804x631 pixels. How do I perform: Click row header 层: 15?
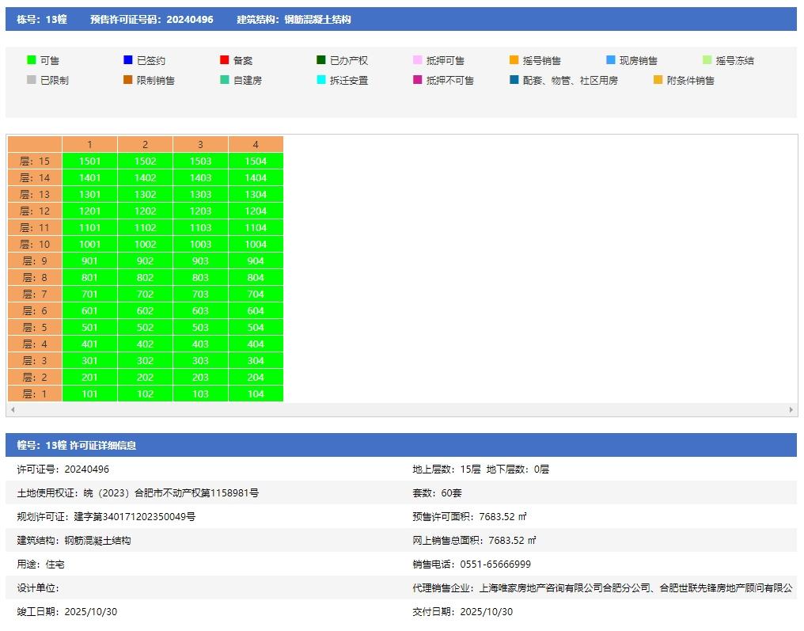click(35, 161)
